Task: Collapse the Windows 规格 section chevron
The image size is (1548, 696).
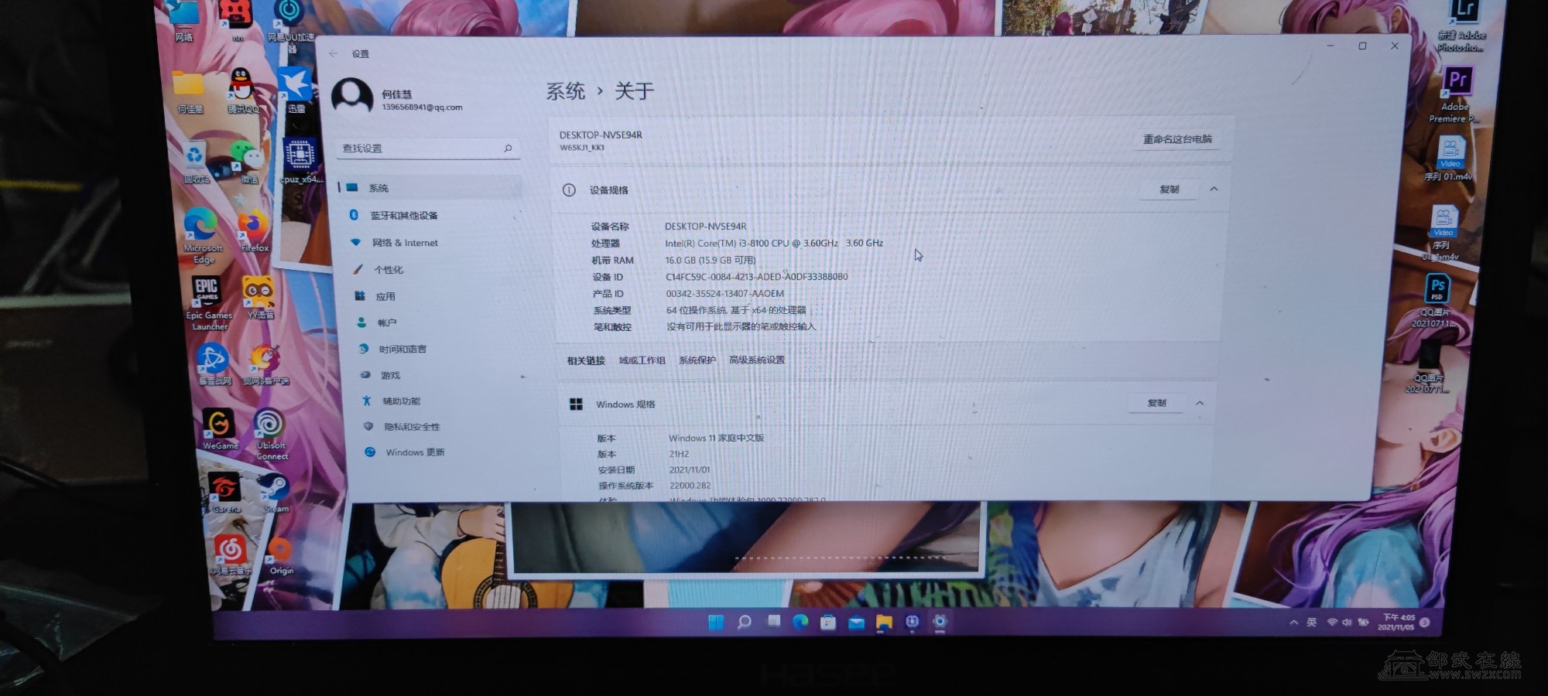Action: point(1200,403)
